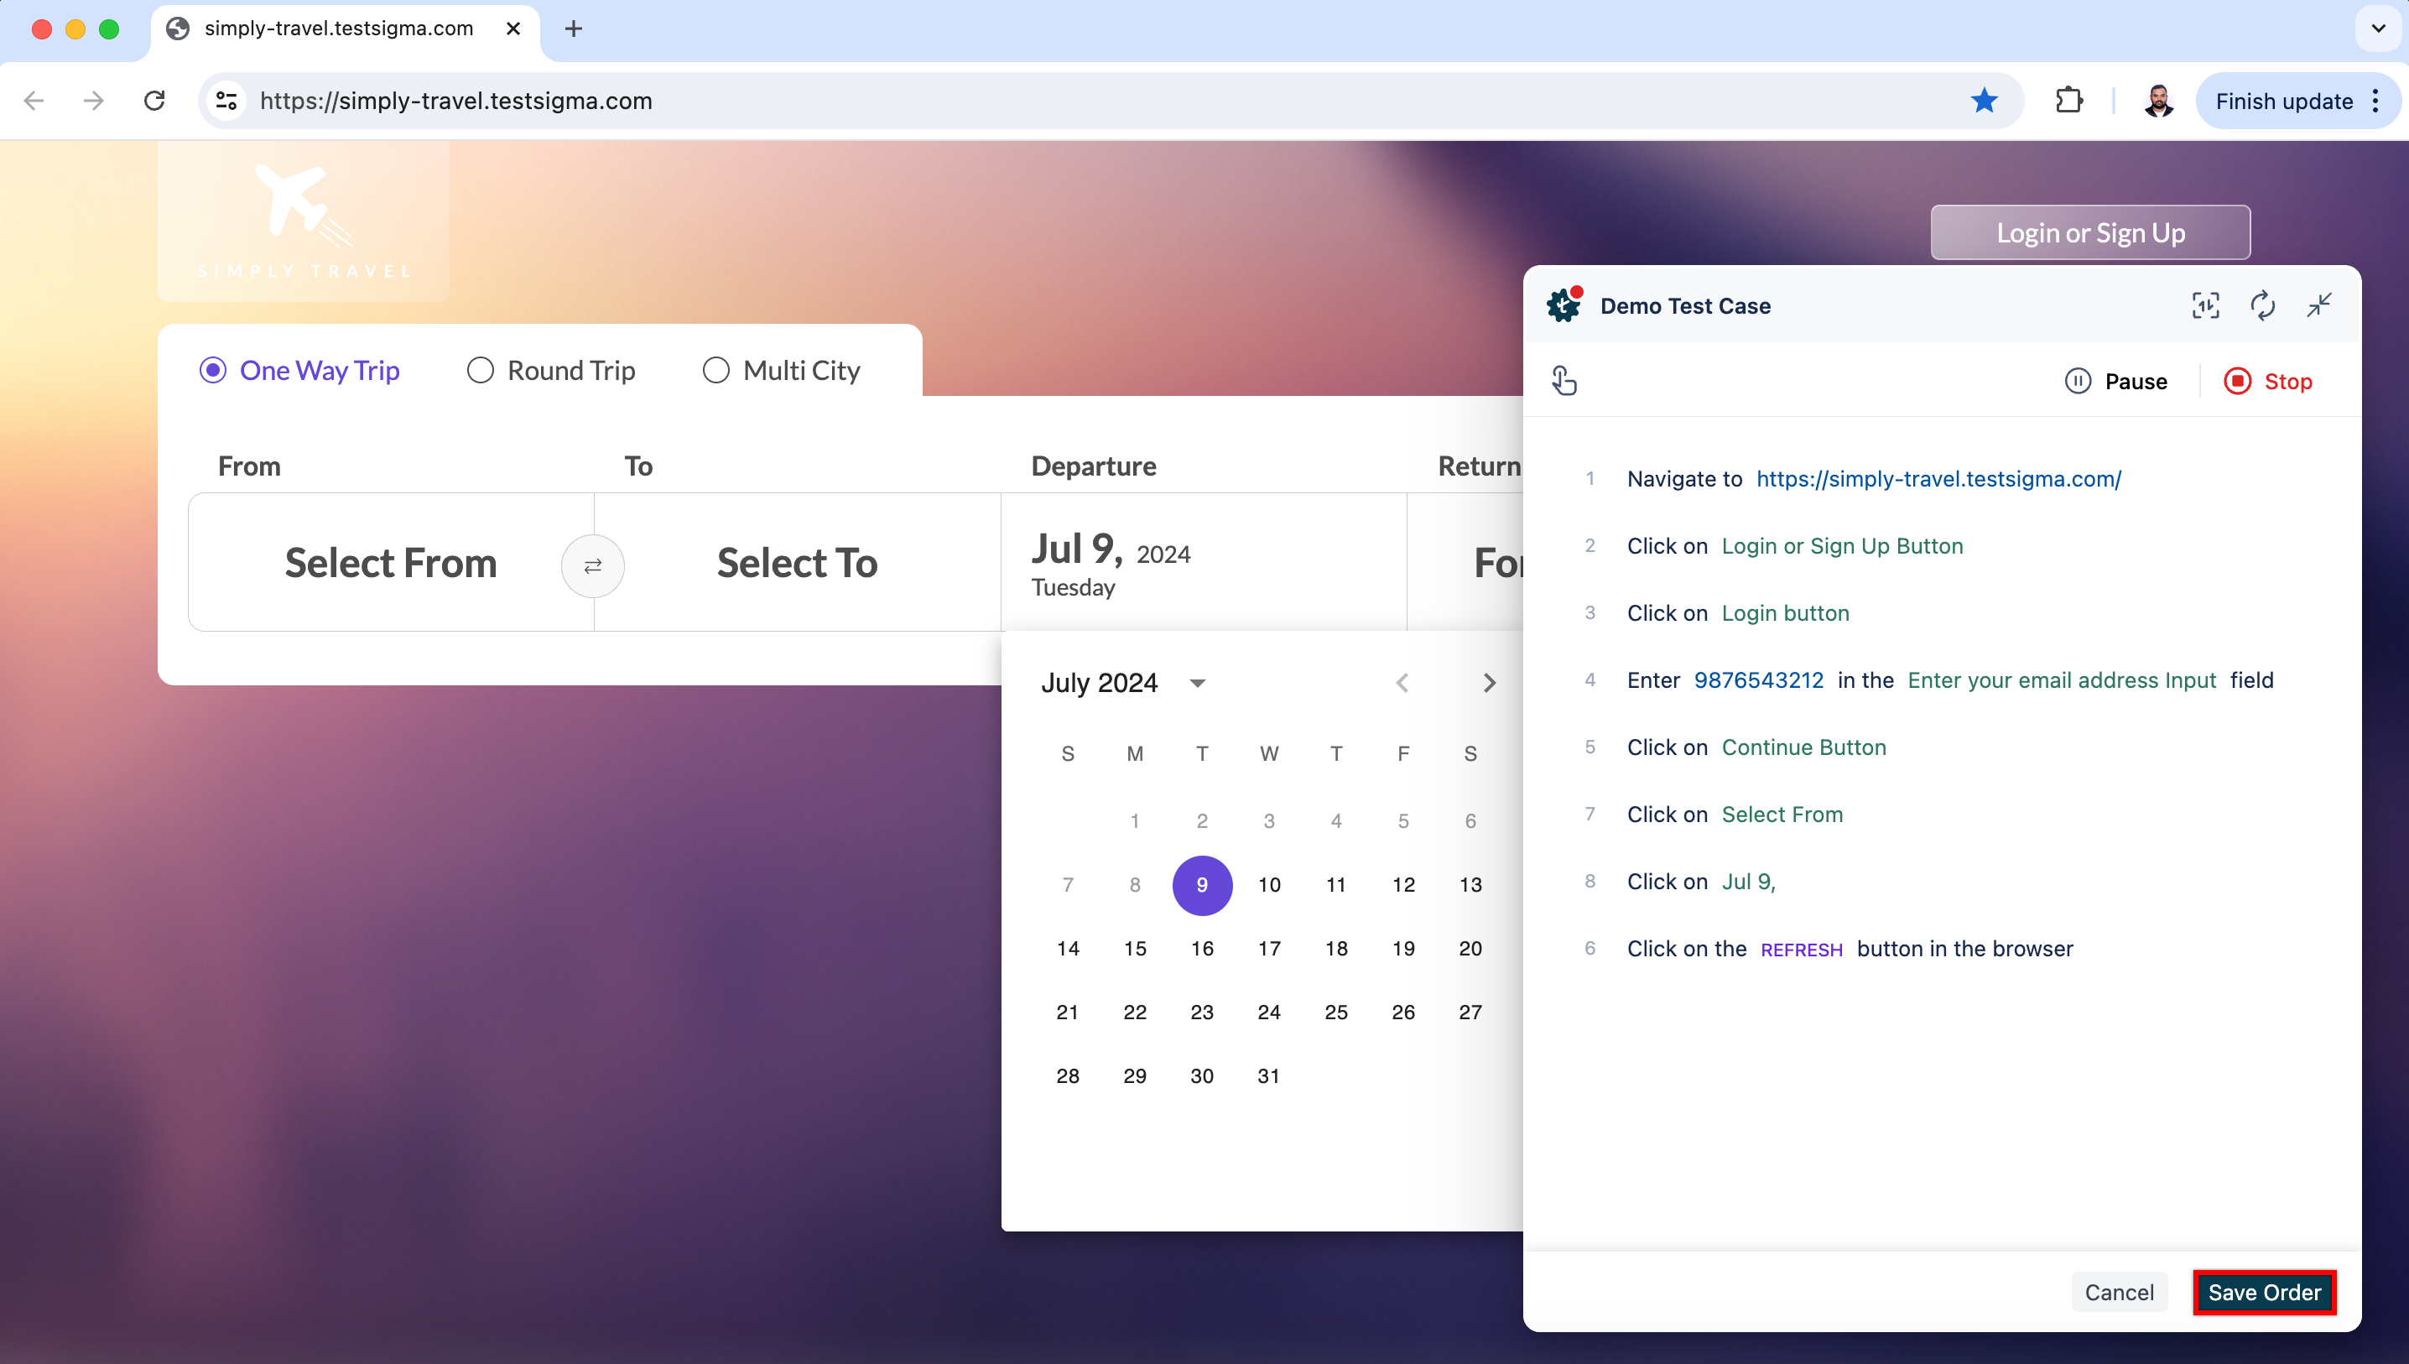Select the Multi City radio option
The width and height of the screenshot is (2409, 1364).
715,371
